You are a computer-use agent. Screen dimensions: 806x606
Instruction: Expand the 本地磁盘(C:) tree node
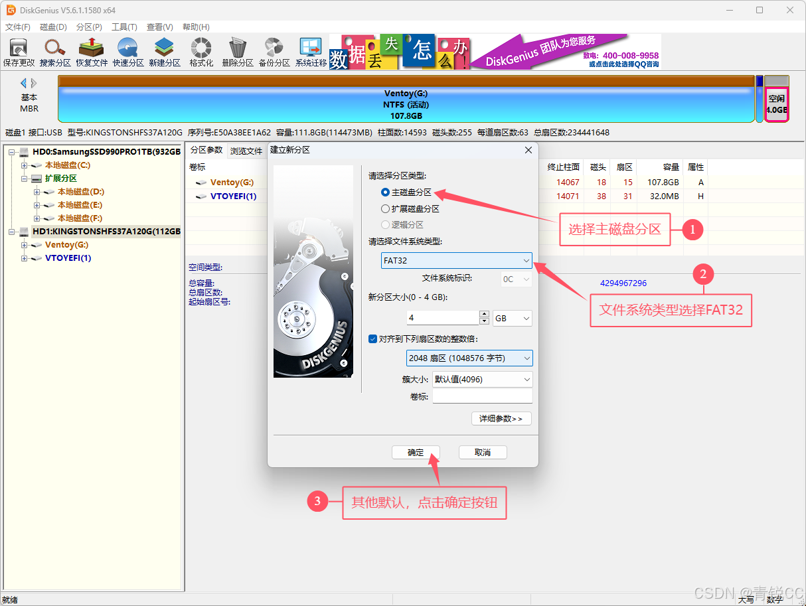pos(25,165)
